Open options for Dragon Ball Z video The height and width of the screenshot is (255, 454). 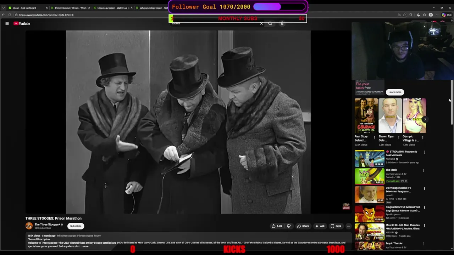(x=424, y=208)
